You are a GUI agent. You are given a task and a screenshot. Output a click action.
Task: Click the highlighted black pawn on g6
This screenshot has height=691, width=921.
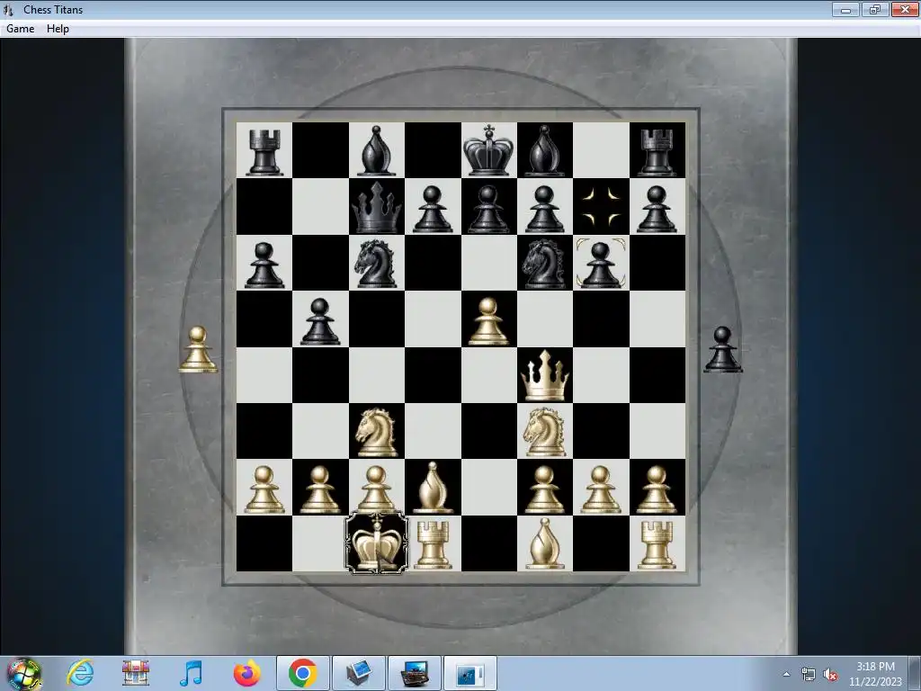(601, 265)
